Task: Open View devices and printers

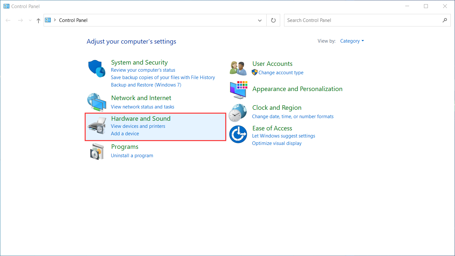Action: (x=138, y=126)
